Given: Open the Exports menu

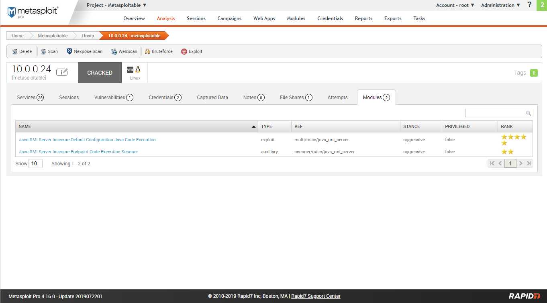Looking at the screenshot, I should pos(393,18).
